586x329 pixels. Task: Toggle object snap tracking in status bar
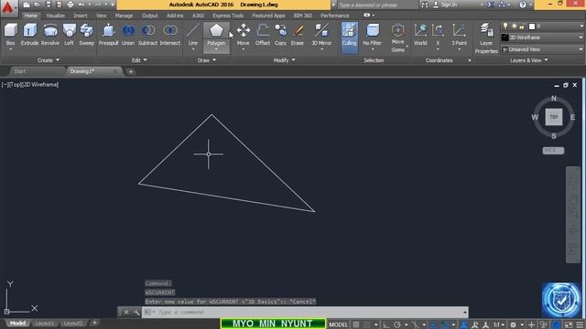pos(433,324)
